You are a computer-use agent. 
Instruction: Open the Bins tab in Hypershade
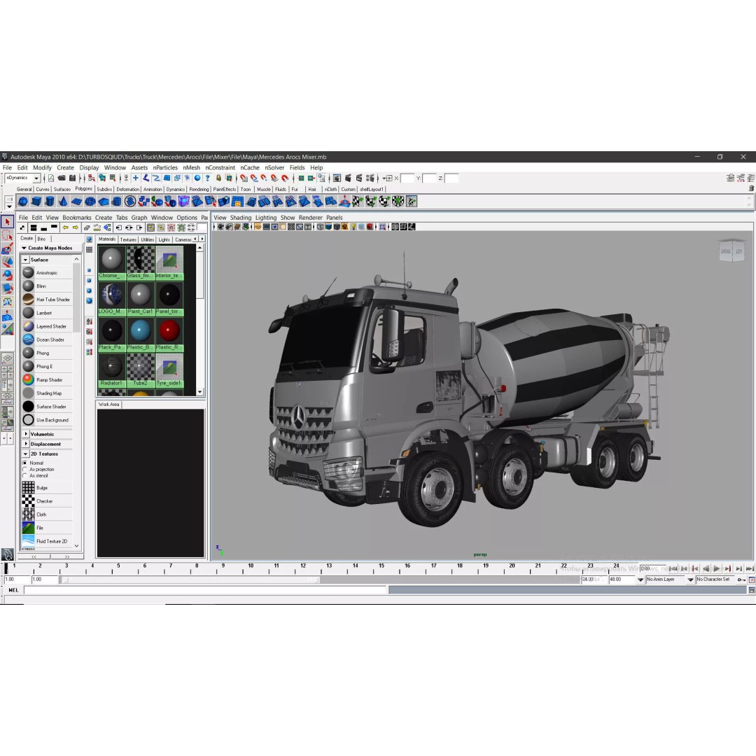coord(41,239)
